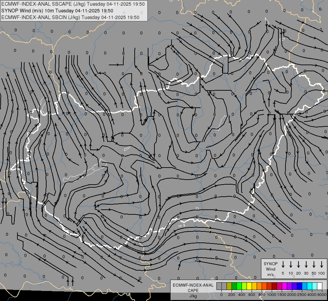Click the 800 tick label on CAPE scale
The image size is (328, 301).
point(262,295)
